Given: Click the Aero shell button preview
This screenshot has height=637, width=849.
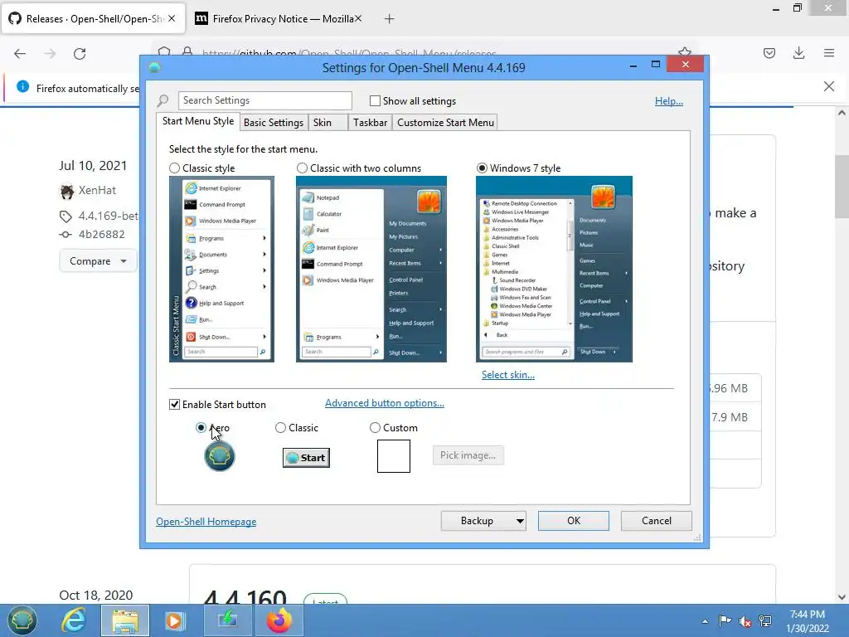Looking at the screenshot, I should 219,456.
